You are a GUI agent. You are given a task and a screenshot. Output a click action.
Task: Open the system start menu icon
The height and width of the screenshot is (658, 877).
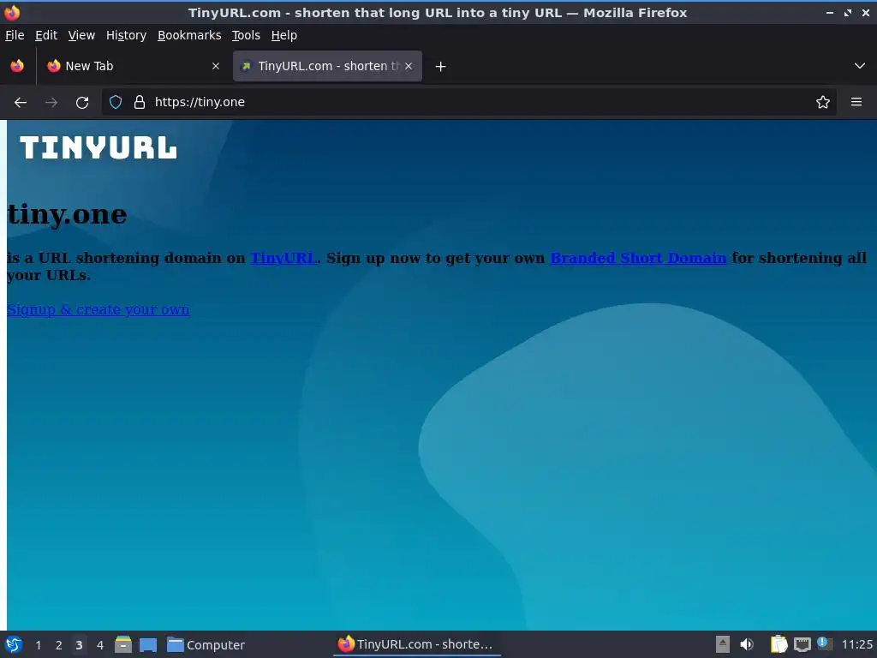coord(14,644)
